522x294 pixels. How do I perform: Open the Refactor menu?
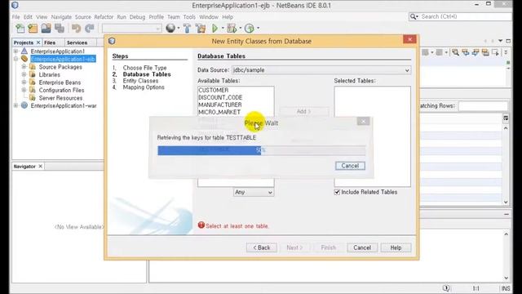pos(104,16)
